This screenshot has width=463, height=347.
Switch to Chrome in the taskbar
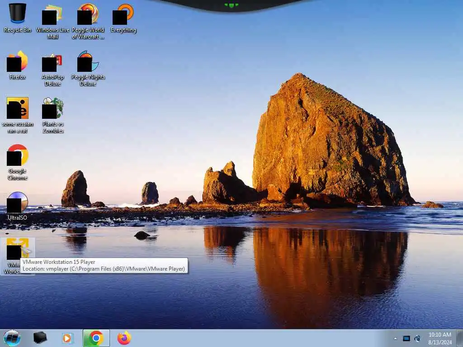point(96,338)
